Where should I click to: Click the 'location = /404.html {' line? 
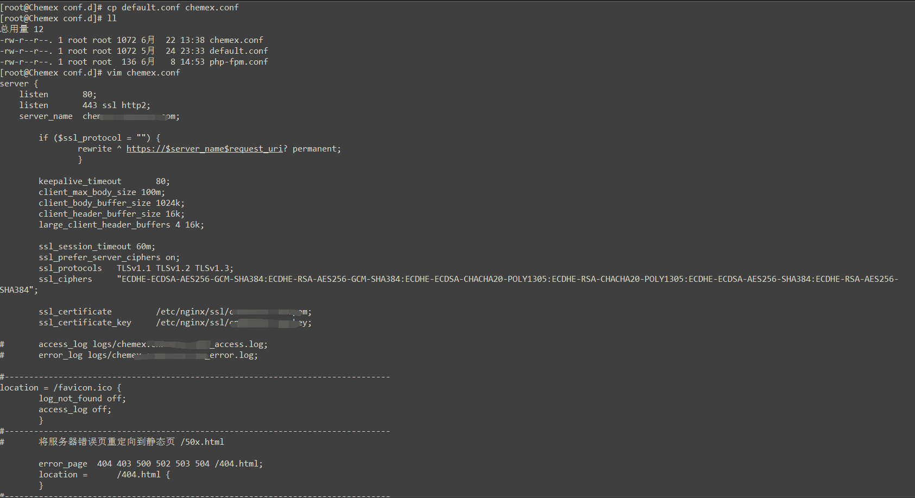pos(104,475)
